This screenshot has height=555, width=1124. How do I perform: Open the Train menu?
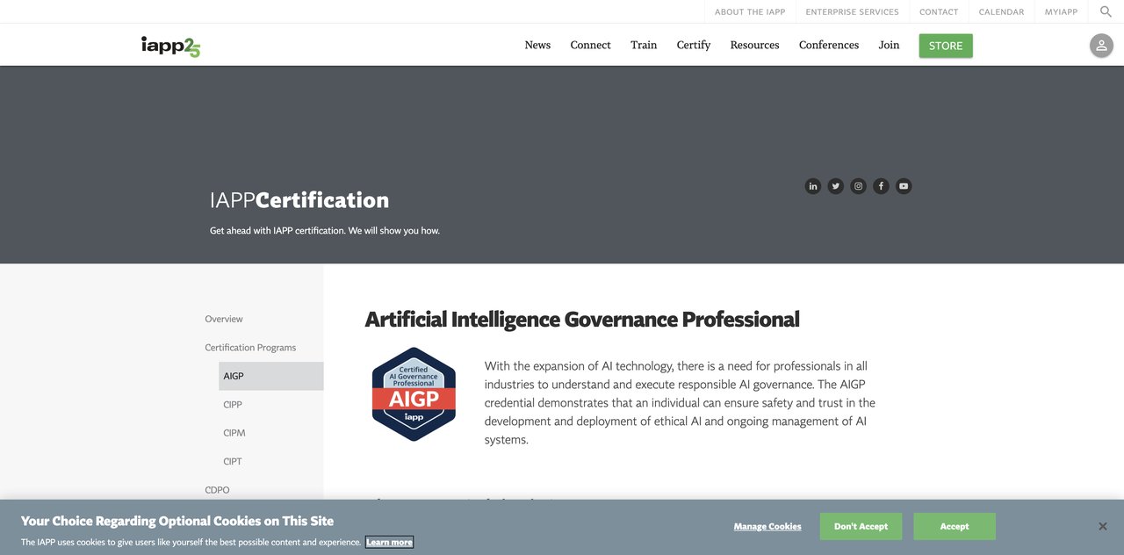644,45
